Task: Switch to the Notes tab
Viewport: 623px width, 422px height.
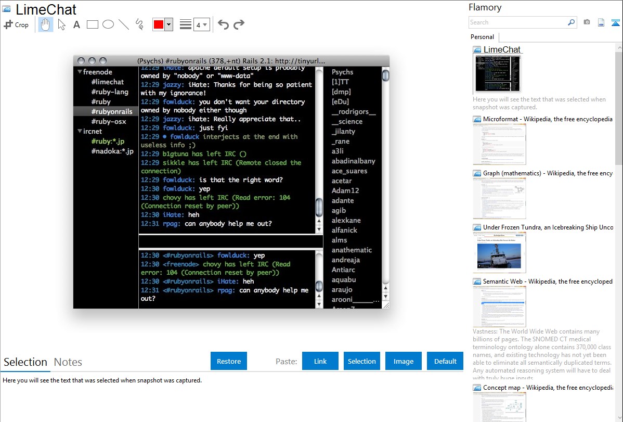Action: pos(68,362)
